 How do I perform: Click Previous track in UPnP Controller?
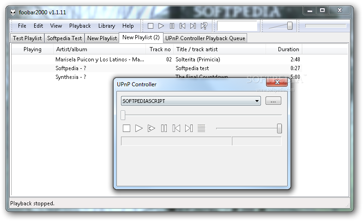pyautogui.click(x=176, y=128)
